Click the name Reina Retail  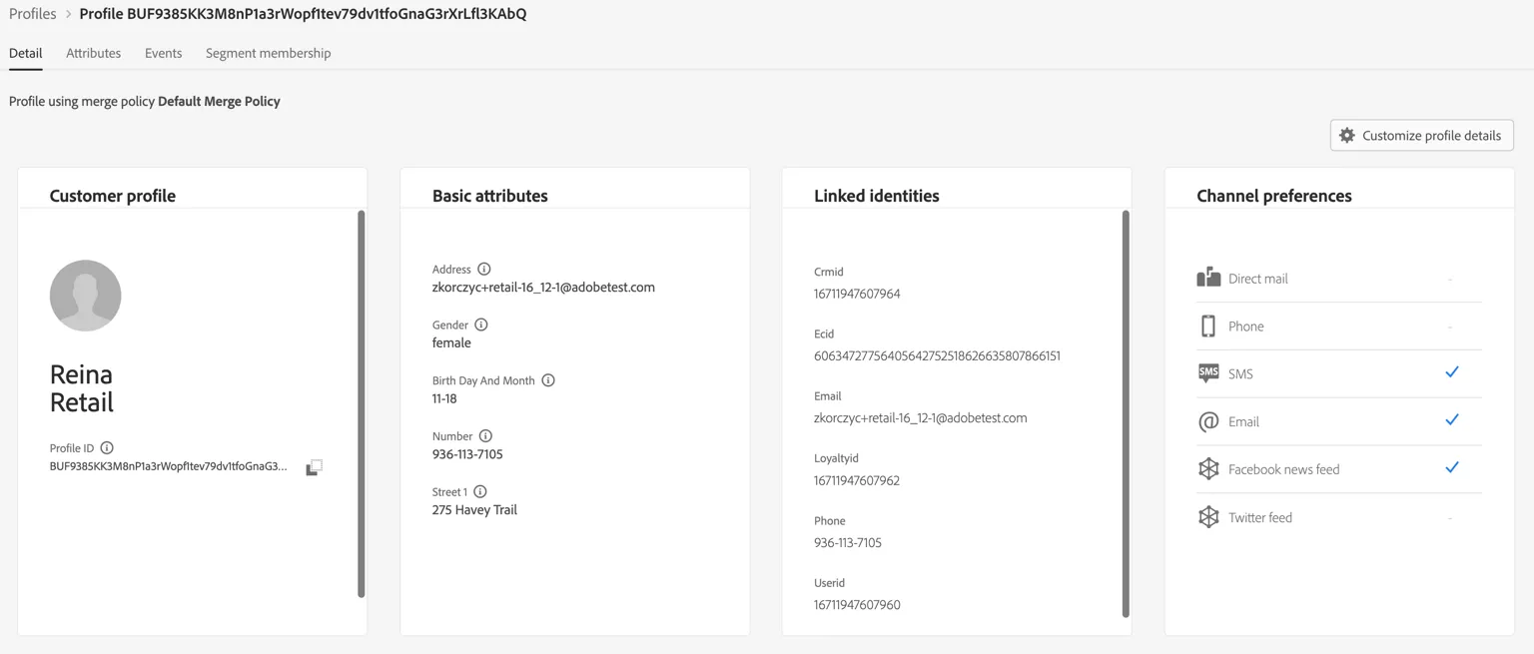pyautogui.click(x=82, y=388)
